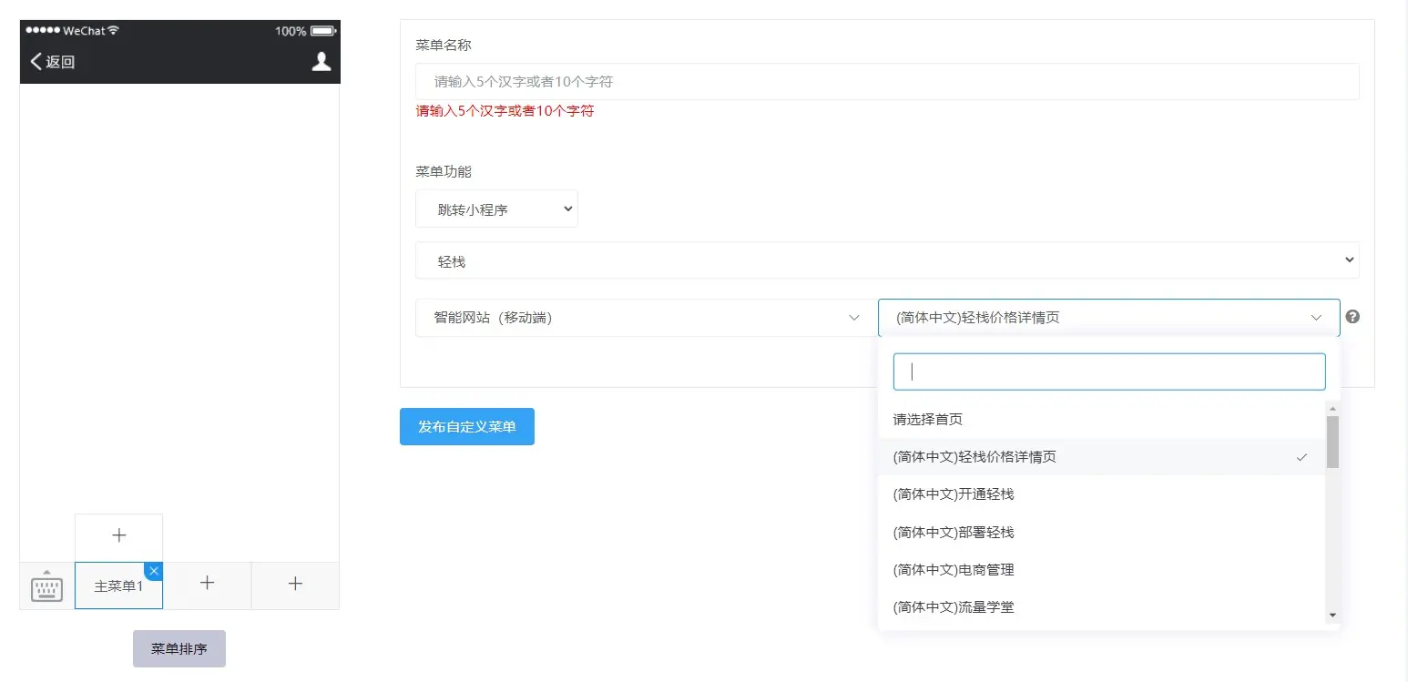Screen dimensions: 1408x682
Task: Add second main menu via middle plus
Action: tap(207, 584)
